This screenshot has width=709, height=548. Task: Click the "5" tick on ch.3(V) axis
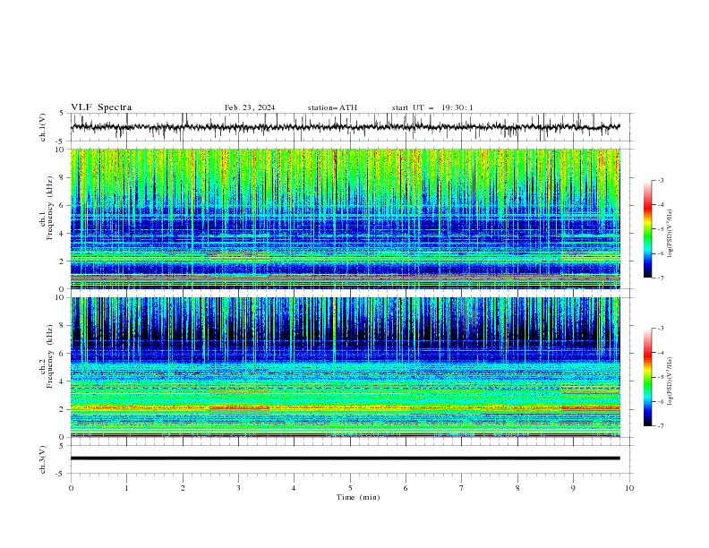62,446
